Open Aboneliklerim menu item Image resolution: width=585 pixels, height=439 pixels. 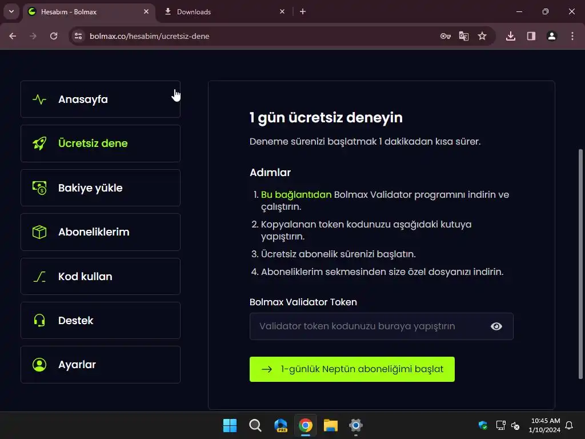[101, 232]
